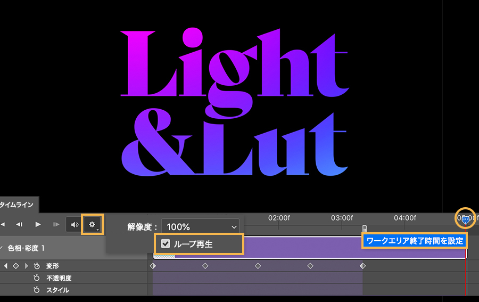Screen dimensions: 479x302
Task: Click the スタイル property label
Action: click(57, 290)
